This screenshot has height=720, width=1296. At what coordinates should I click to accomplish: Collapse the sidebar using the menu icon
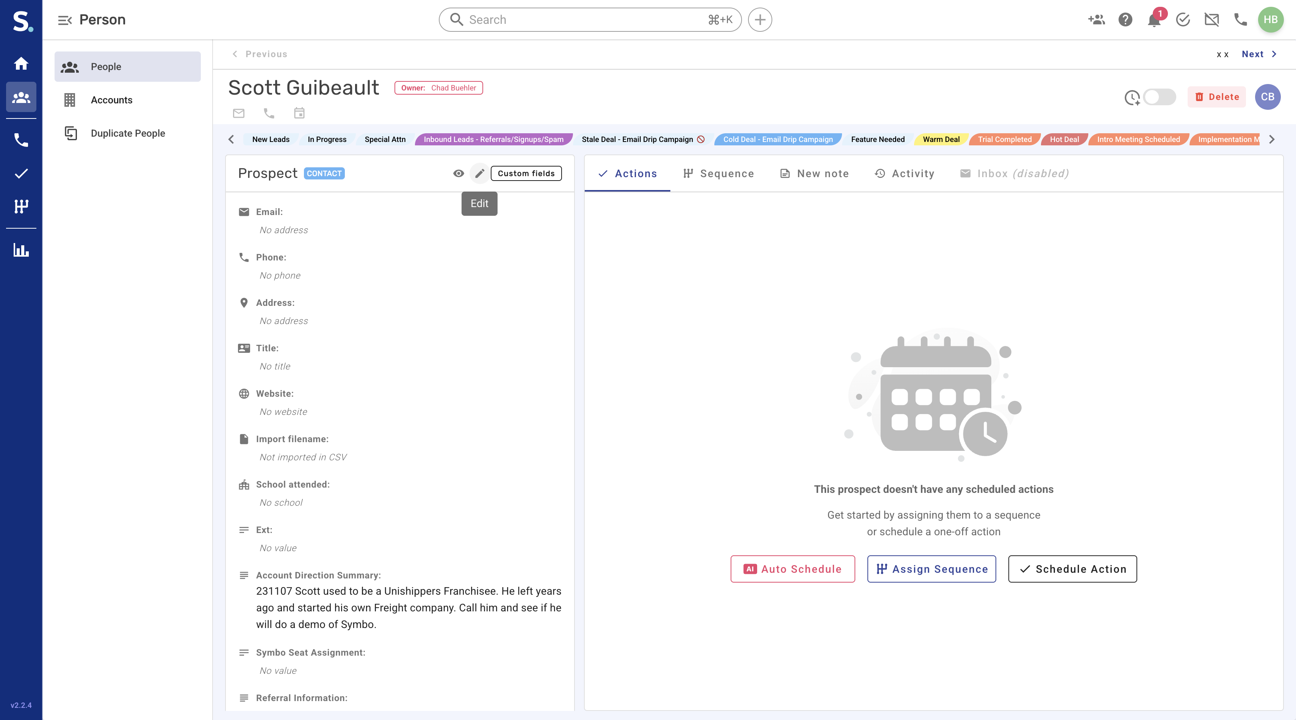coord(65,20)
